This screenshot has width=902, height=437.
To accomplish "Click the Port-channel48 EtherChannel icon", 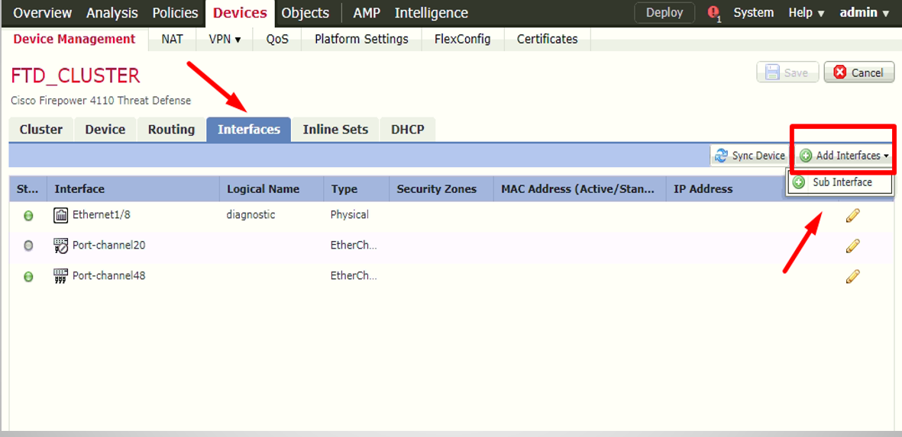I will pyautogui.click(x=60, y=276).
